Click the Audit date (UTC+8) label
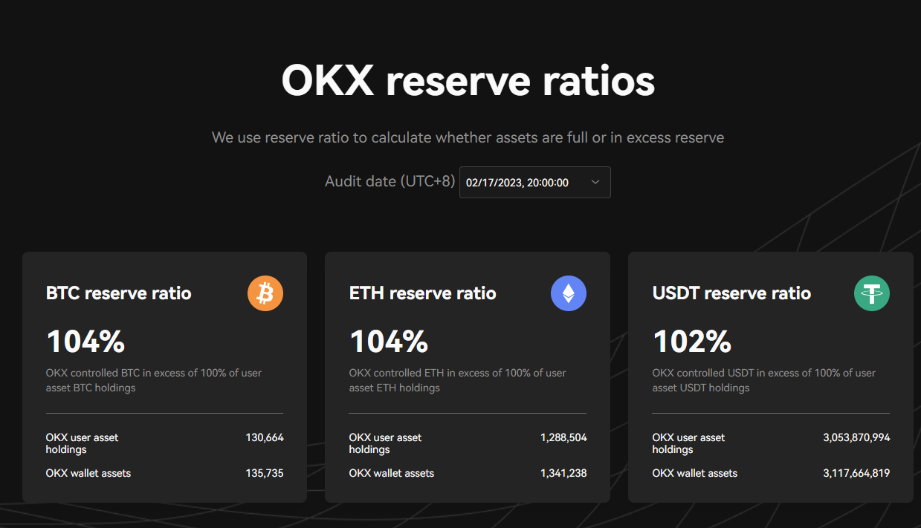This screenshot has height=528, width=921. 390,181
